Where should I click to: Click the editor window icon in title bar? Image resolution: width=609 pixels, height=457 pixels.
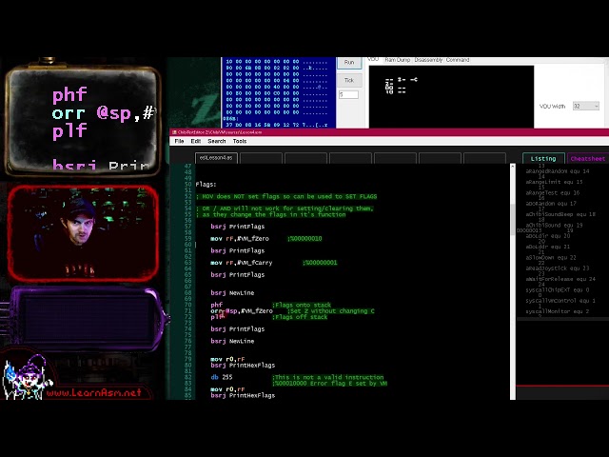(x=174, y=132)
